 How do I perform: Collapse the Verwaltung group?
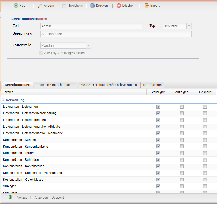pyautogui.click(x=3, y=100)
